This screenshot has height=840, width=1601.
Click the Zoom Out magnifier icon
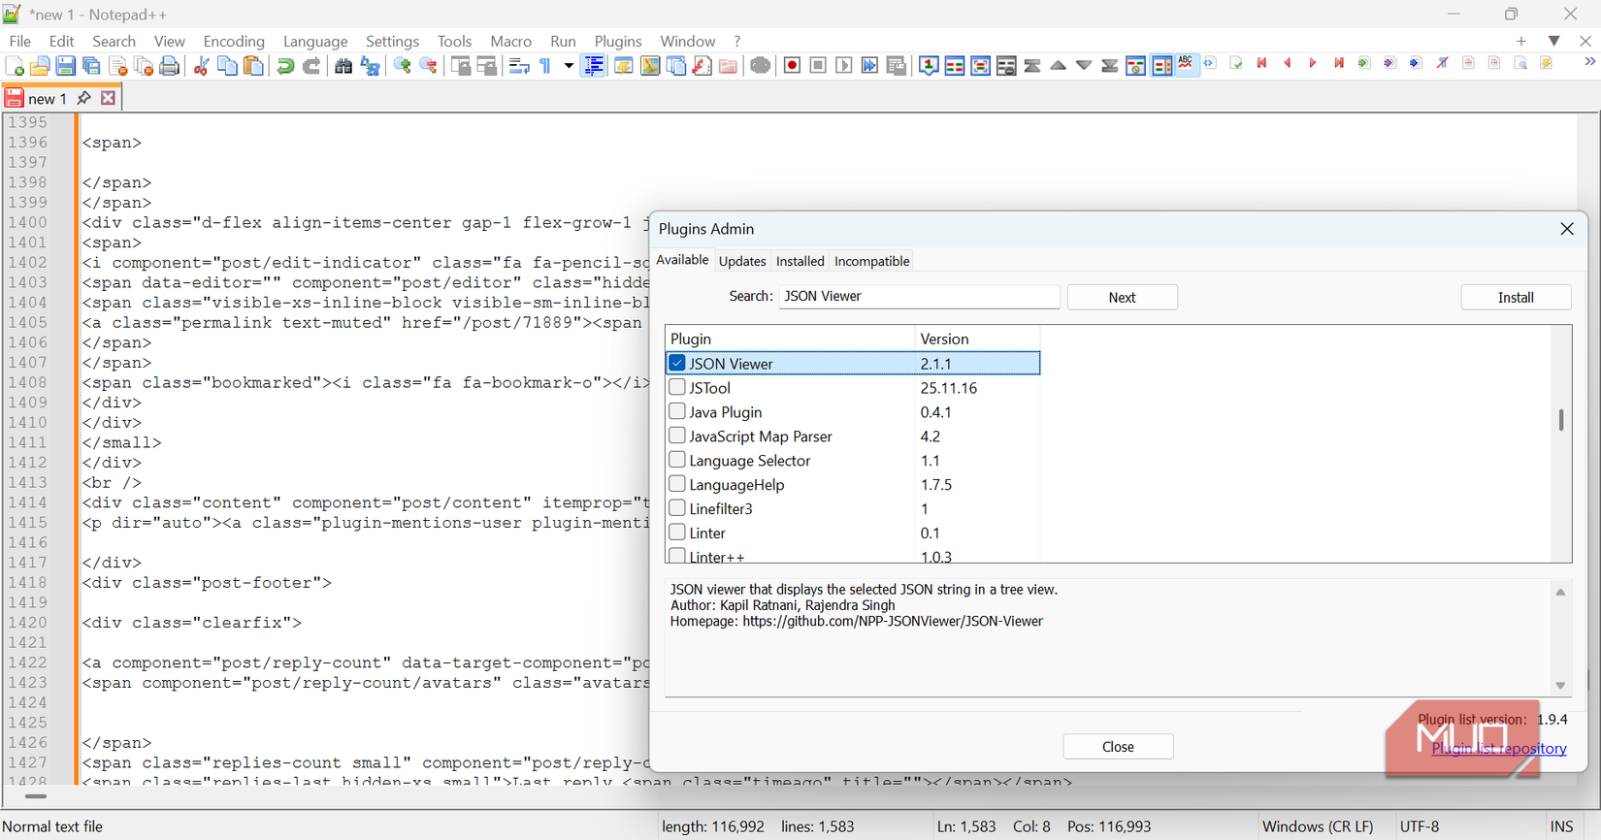click(428, 66)
